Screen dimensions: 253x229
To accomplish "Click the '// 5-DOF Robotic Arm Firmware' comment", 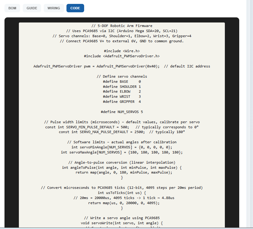I will click(x=122, y=26).
